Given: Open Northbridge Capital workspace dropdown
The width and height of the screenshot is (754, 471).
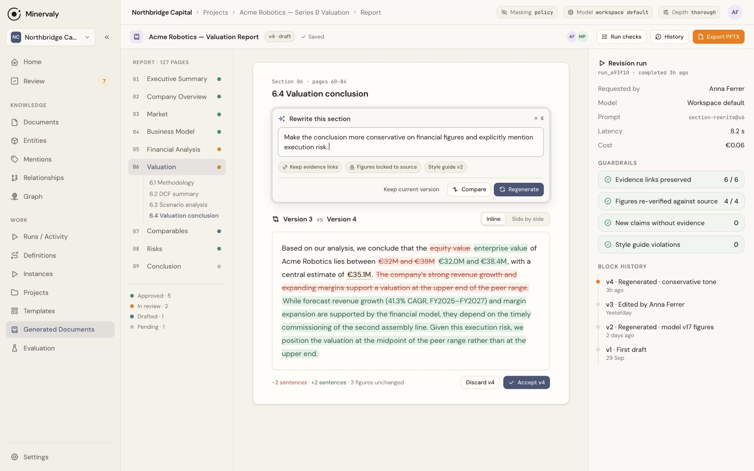Looking at the screenshot, I should pyautogui.click(x=51, y=37).
